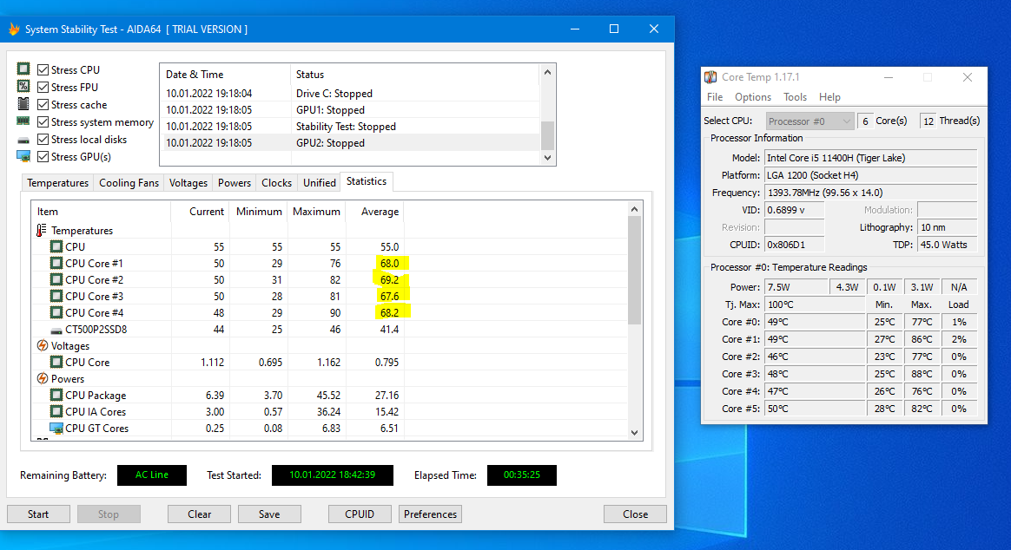Open the Core Temp Tools menu
The height and width of the screenshot is (550, 1011).
(x=795, y=97)
